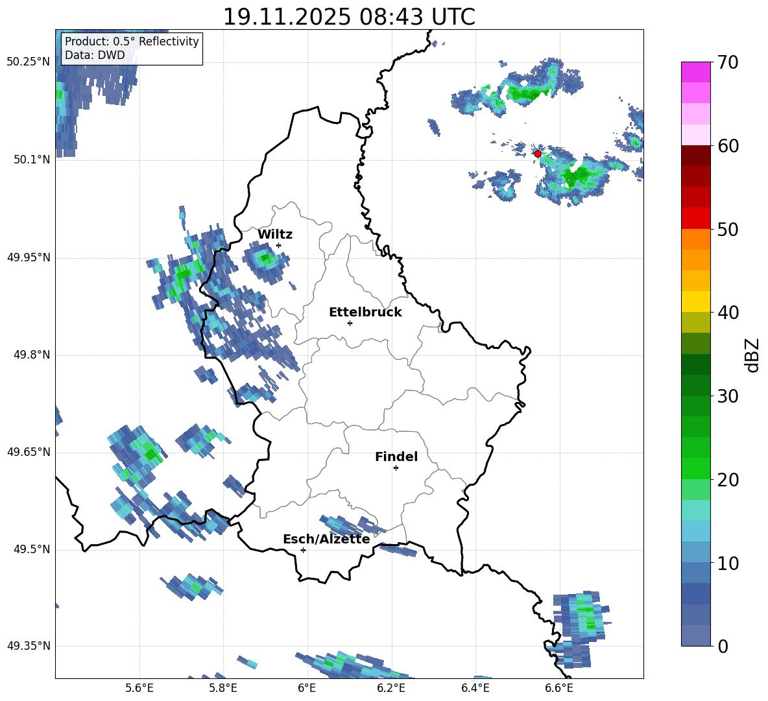Viewport: 768px width, 701px height.
Task: Click the colorbar tick label 60
Action: click(x=728, y=146)
